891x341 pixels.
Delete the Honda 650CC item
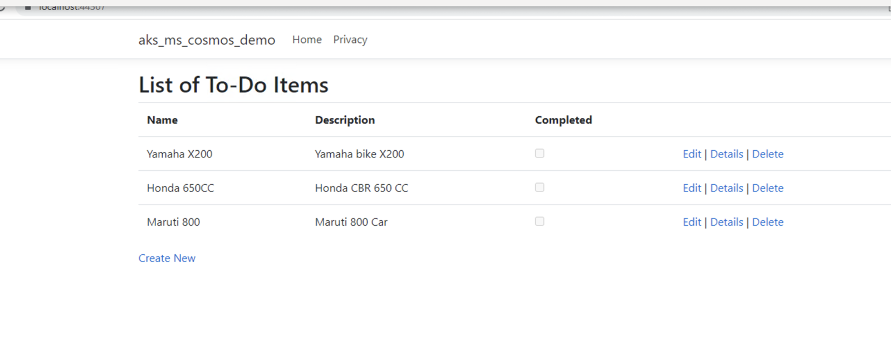point(767,187)
